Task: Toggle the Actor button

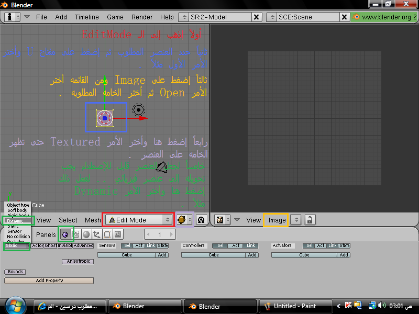Action: click(38, 245)
